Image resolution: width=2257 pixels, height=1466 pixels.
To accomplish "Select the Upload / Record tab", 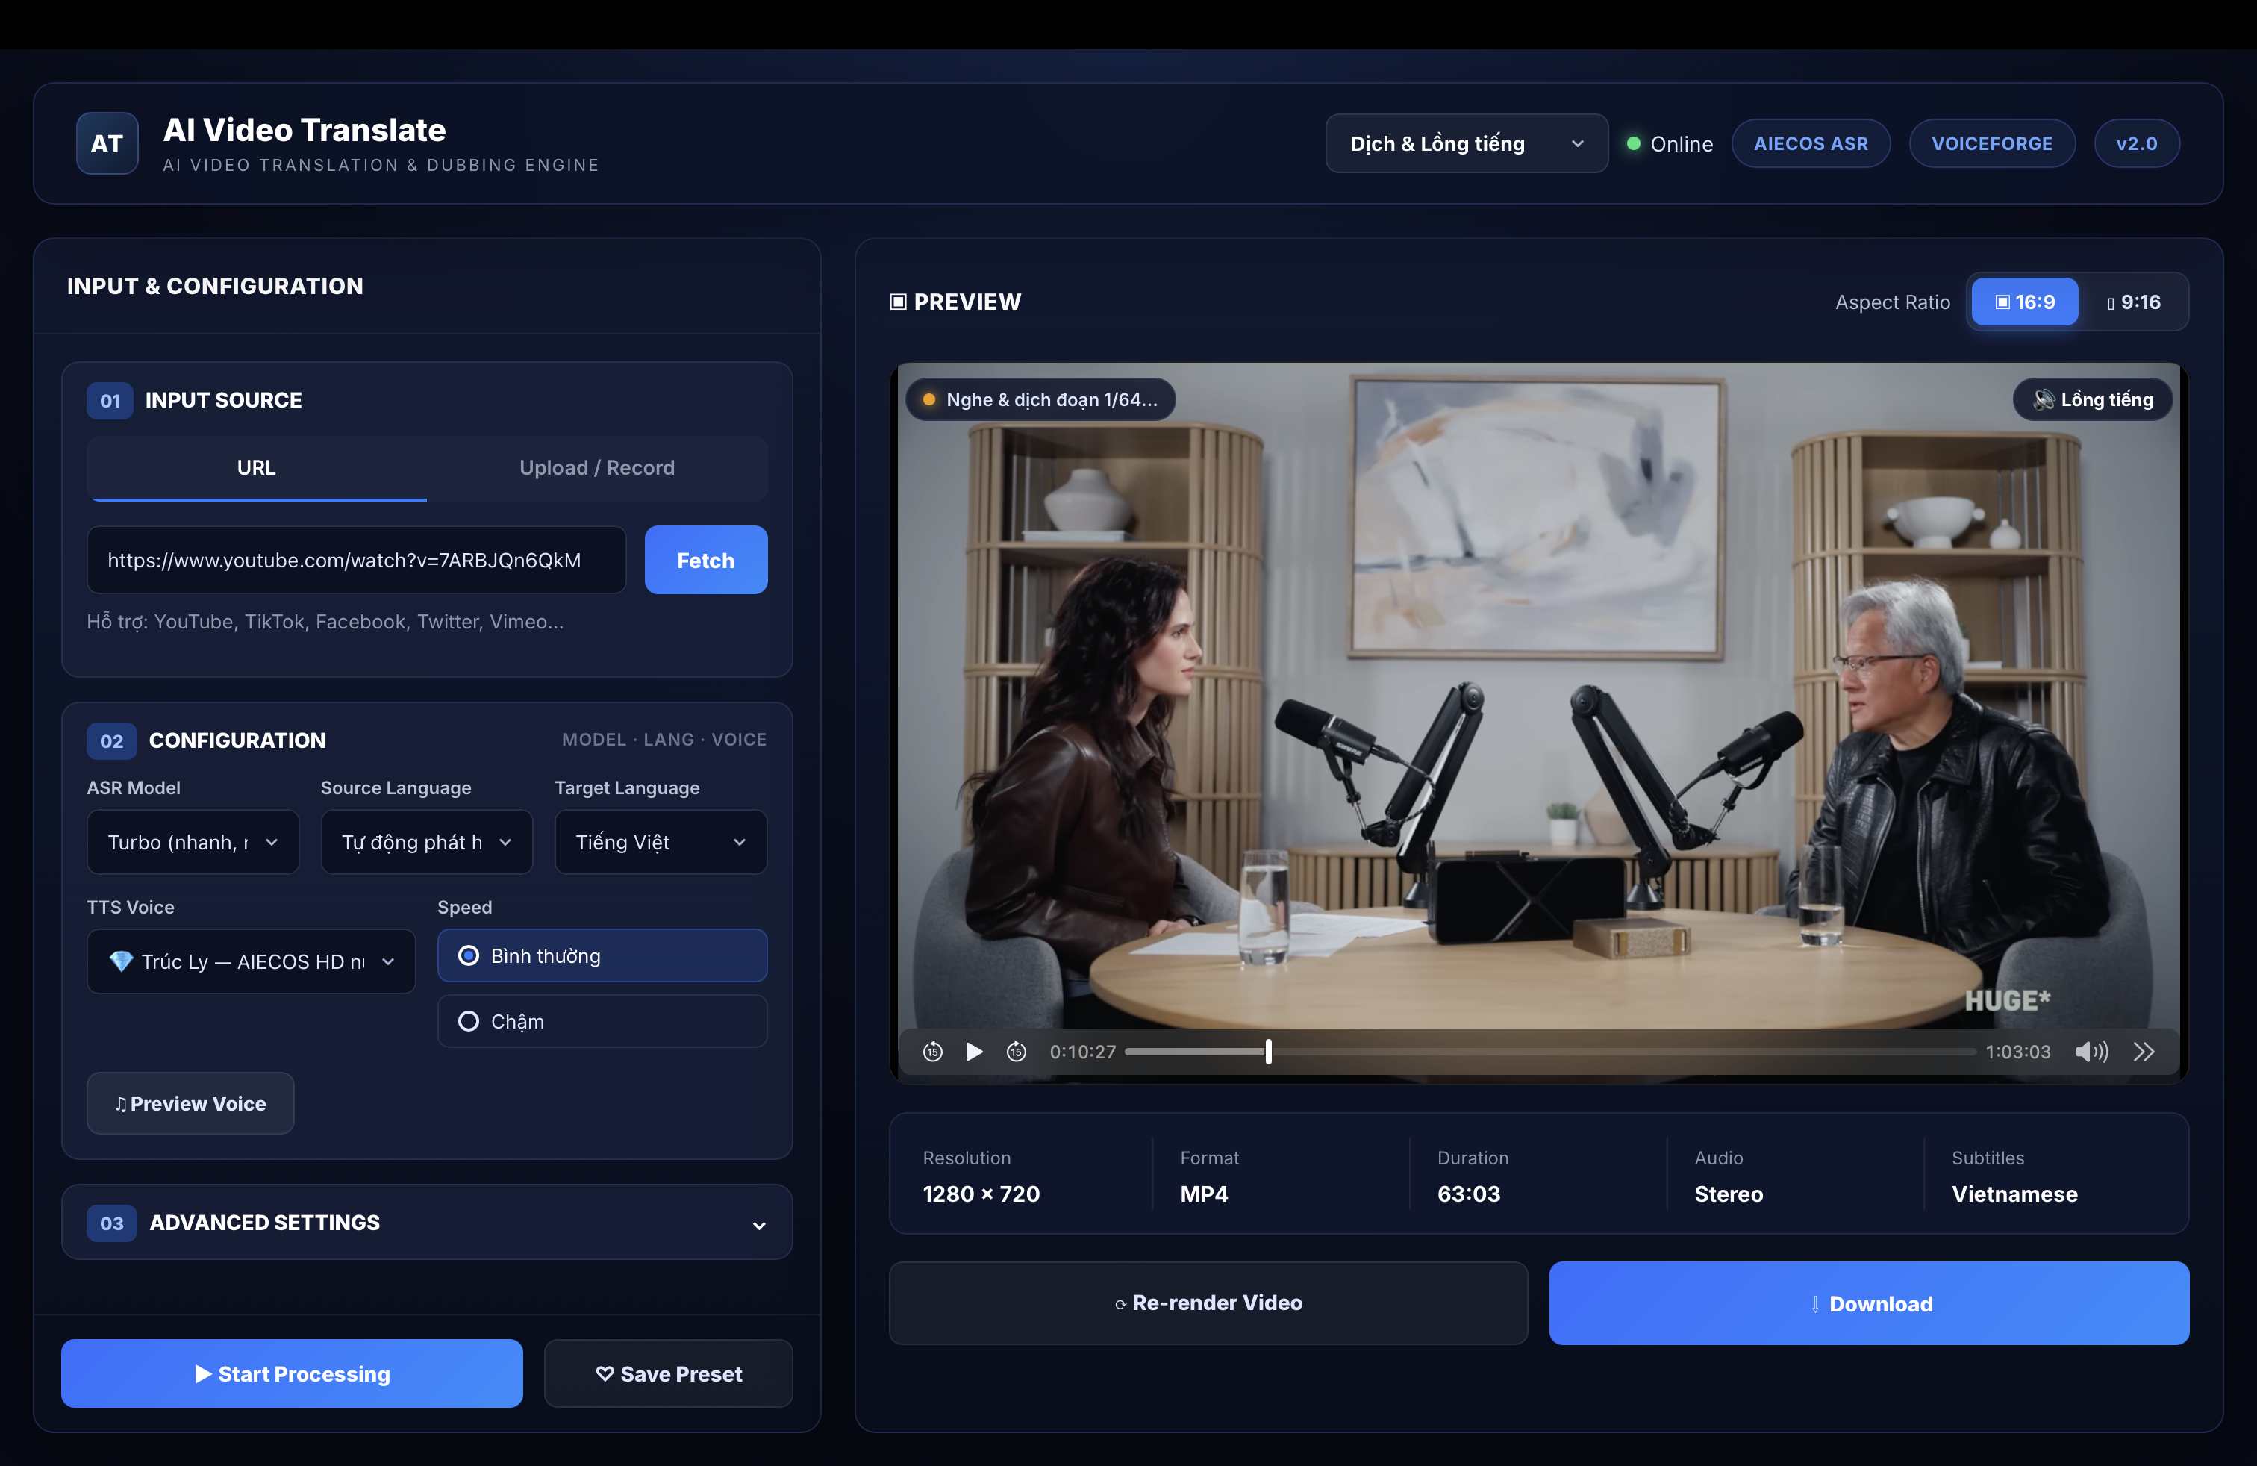I will tap(596, 467).
